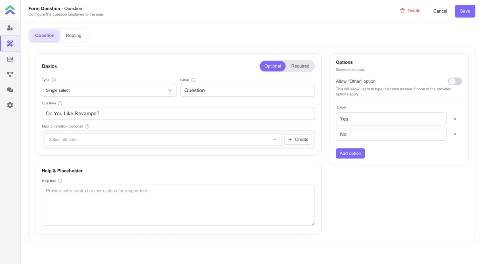Enable the Allow "Other" option toggle
The height and width of the screenshot is (264, 483).
point(454,82)
